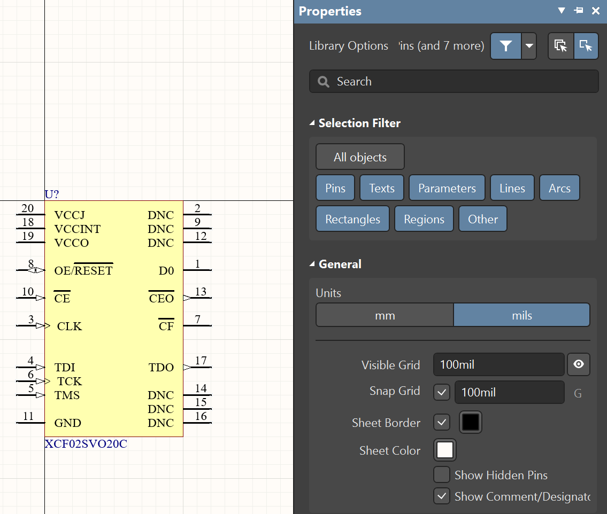Pin the Properties panel
The image size is (607, 514).
click(579, 11)
